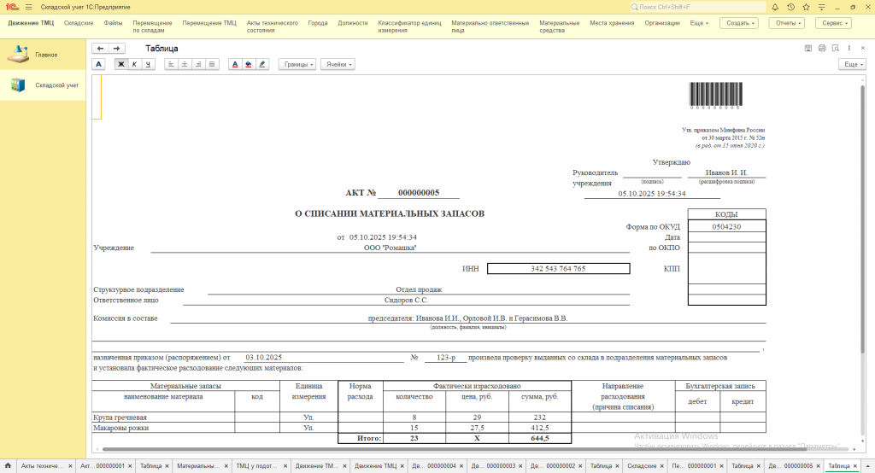Open Должности menu item
Viewport: 875px width, 473px height.
click(x=353, y=23)
